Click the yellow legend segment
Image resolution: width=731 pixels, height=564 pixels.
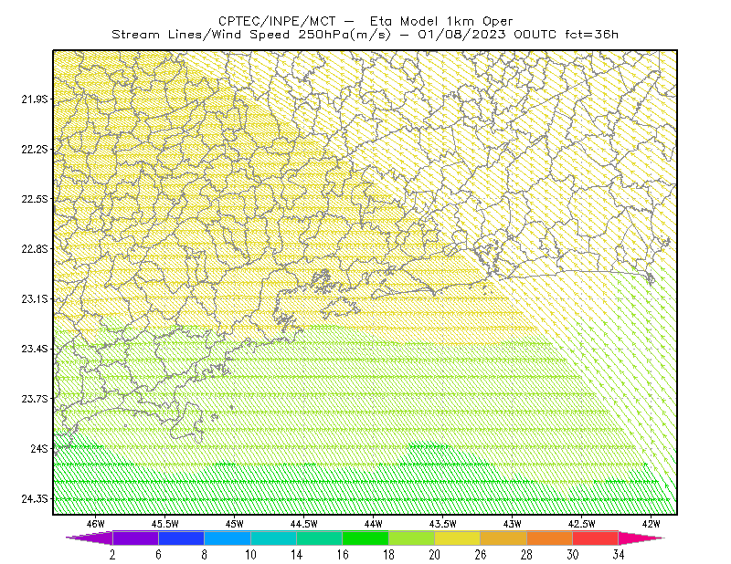[458, 538]
